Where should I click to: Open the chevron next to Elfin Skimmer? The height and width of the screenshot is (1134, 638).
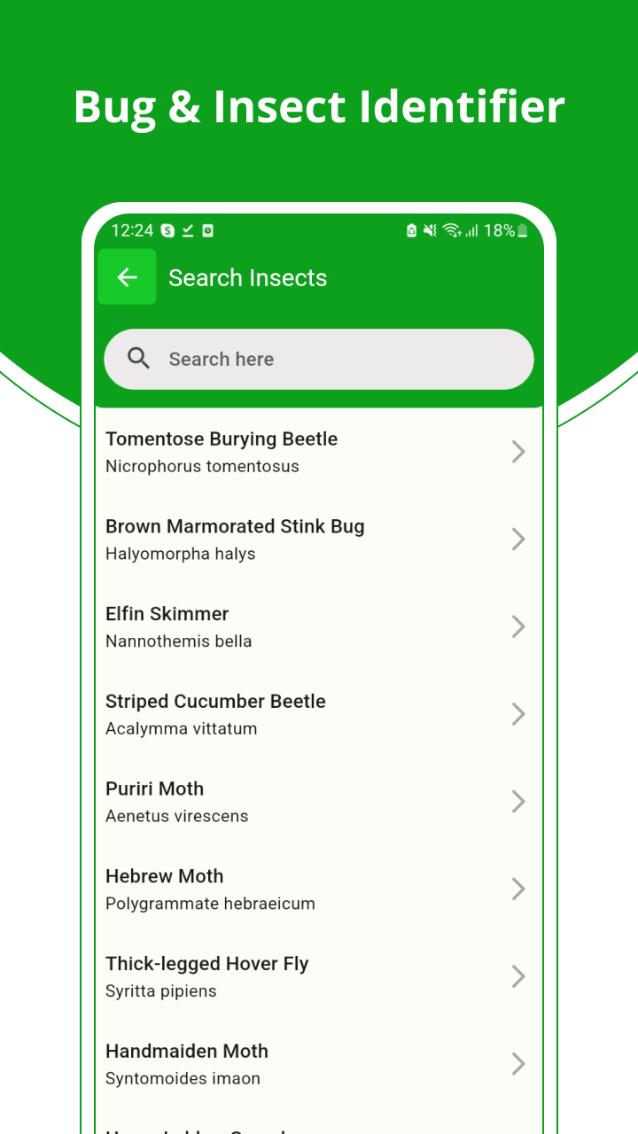point(518,626)
